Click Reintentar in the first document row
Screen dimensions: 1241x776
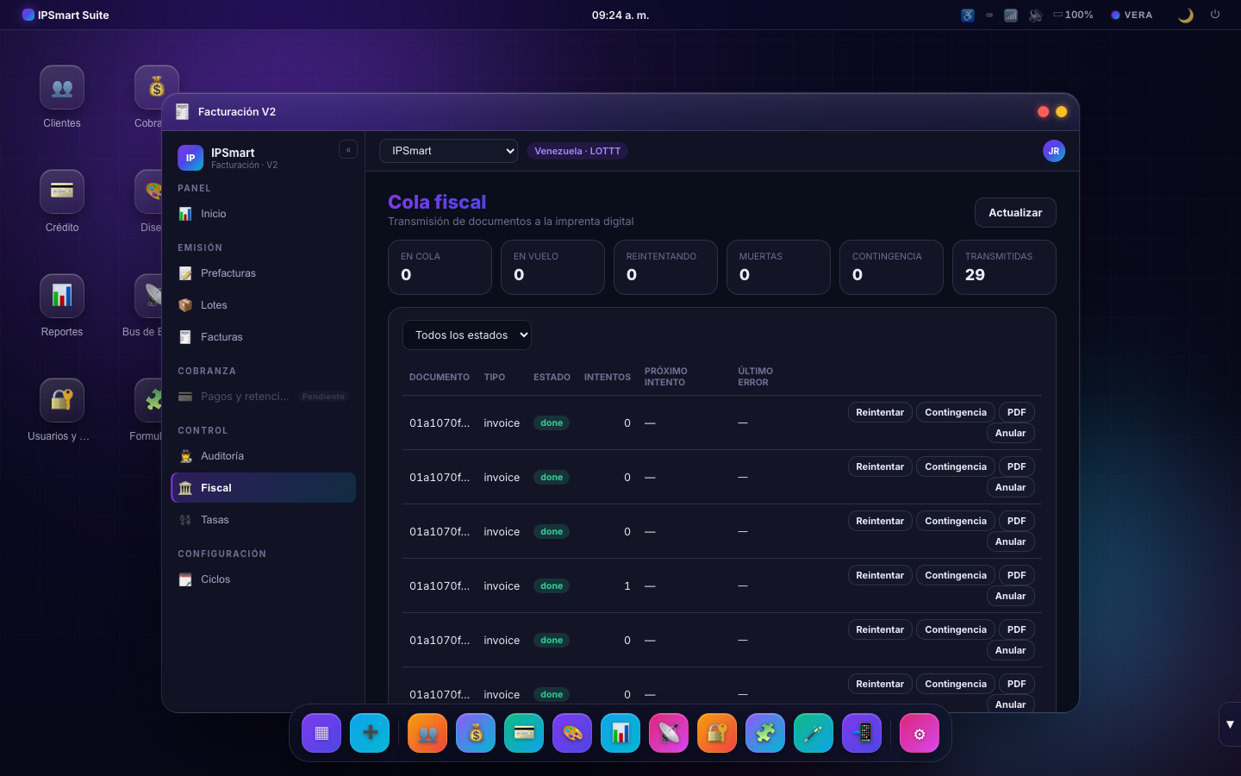[880, 412]
